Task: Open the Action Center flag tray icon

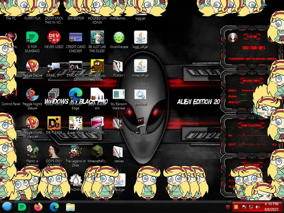Action: [244, 207]
